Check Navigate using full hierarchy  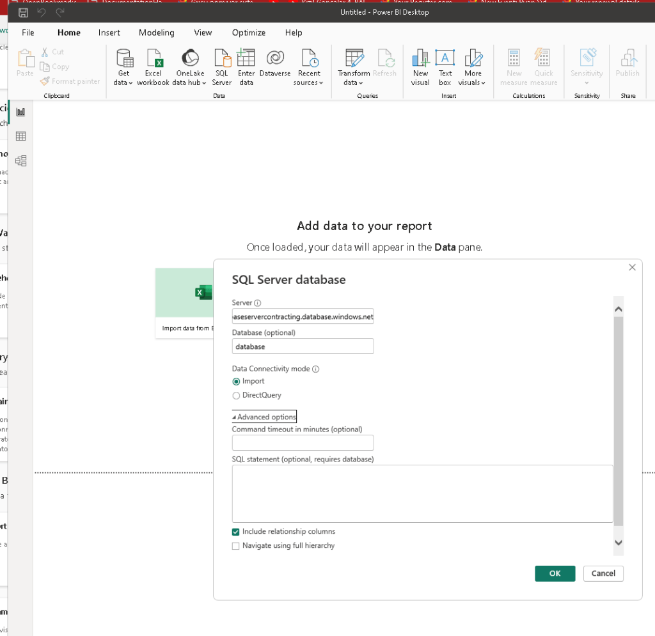click(235, 546)
